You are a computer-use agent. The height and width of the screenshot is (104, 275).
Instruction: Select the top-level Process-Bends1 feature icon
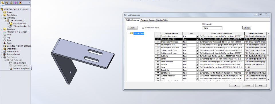click(x=5, y=54)
